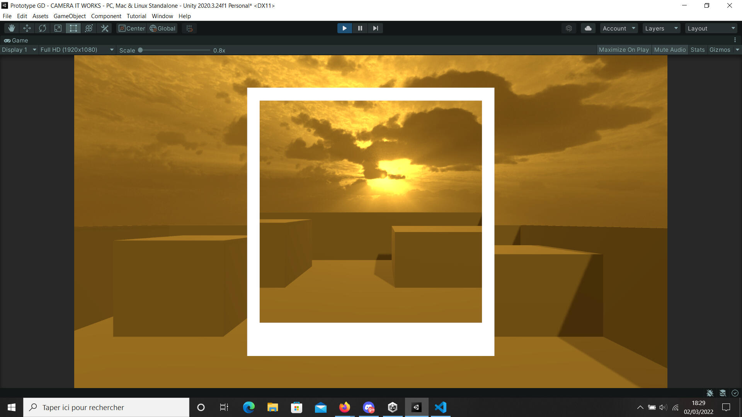
Task: Switch pivot mode via Center button
Action: 132,28
